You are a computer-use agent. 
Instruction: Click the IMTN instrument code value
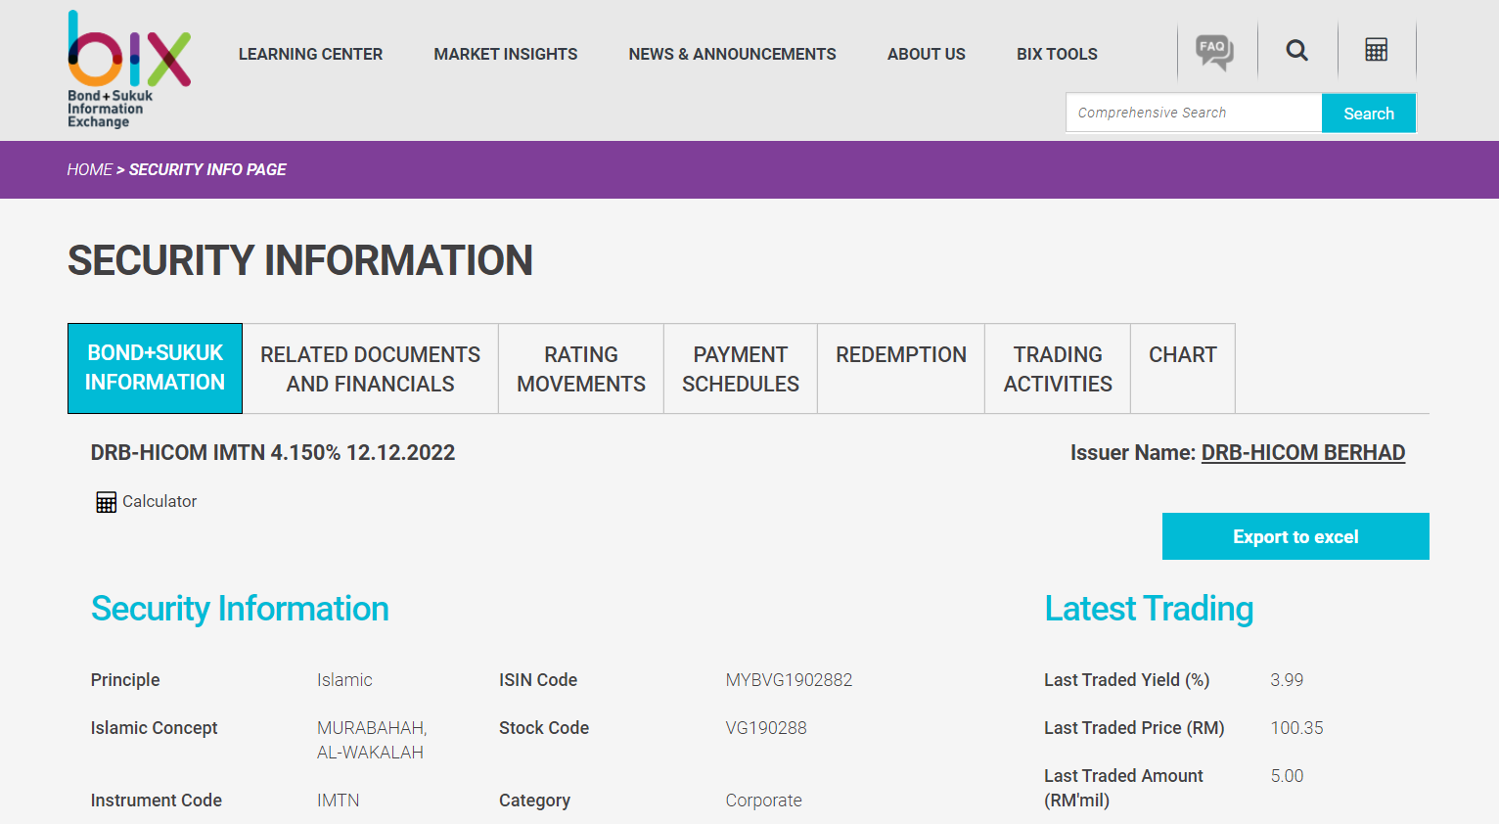[338, 801]
